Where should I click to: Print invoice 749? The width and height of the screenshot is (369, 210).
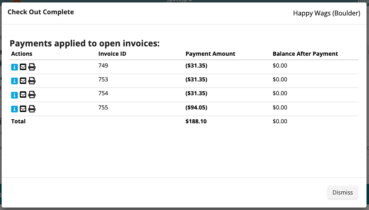click(x=32, y=67)
